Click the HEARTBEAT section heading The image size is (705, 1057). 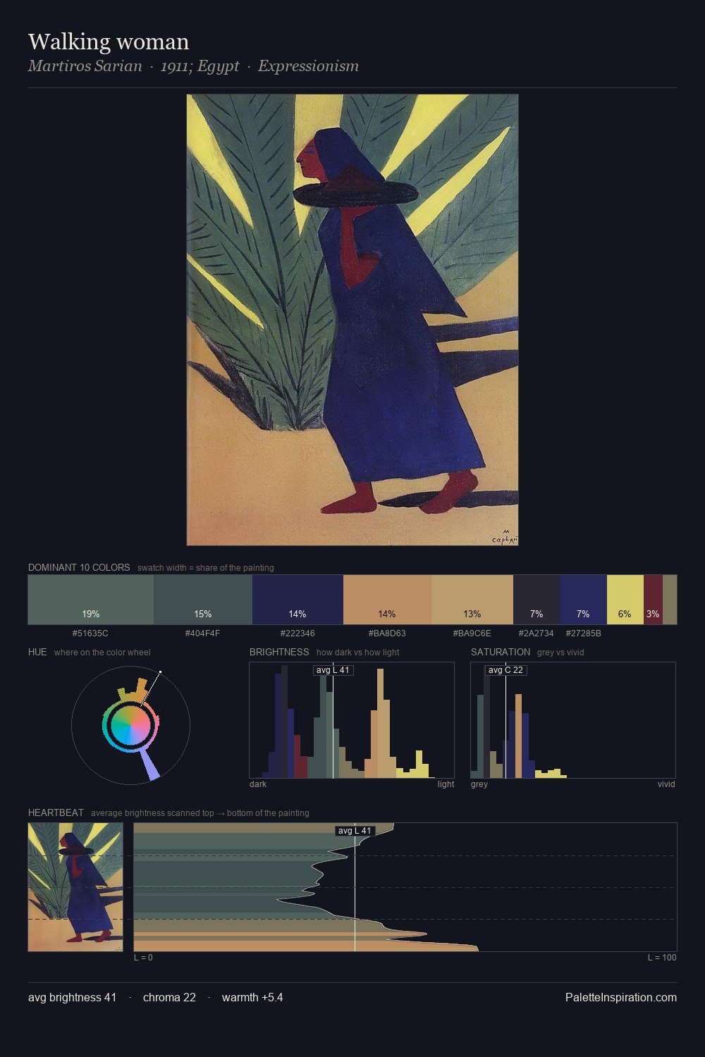click(x=56, y=812)
